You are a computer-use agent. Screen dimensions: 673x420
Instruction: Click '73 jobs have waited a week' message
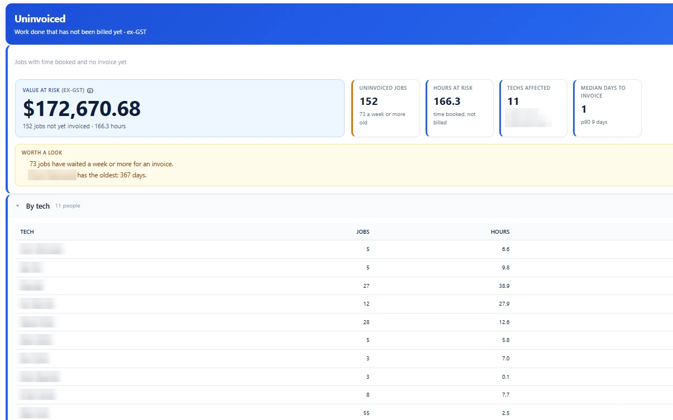101,164
